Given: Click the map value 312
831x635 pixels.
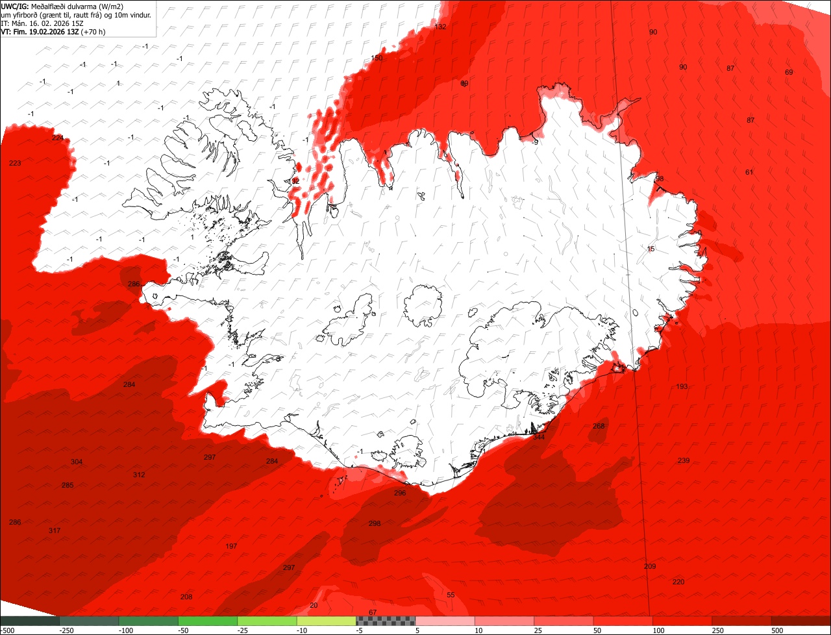Looking at the screenshot, I should coord(139,475).
